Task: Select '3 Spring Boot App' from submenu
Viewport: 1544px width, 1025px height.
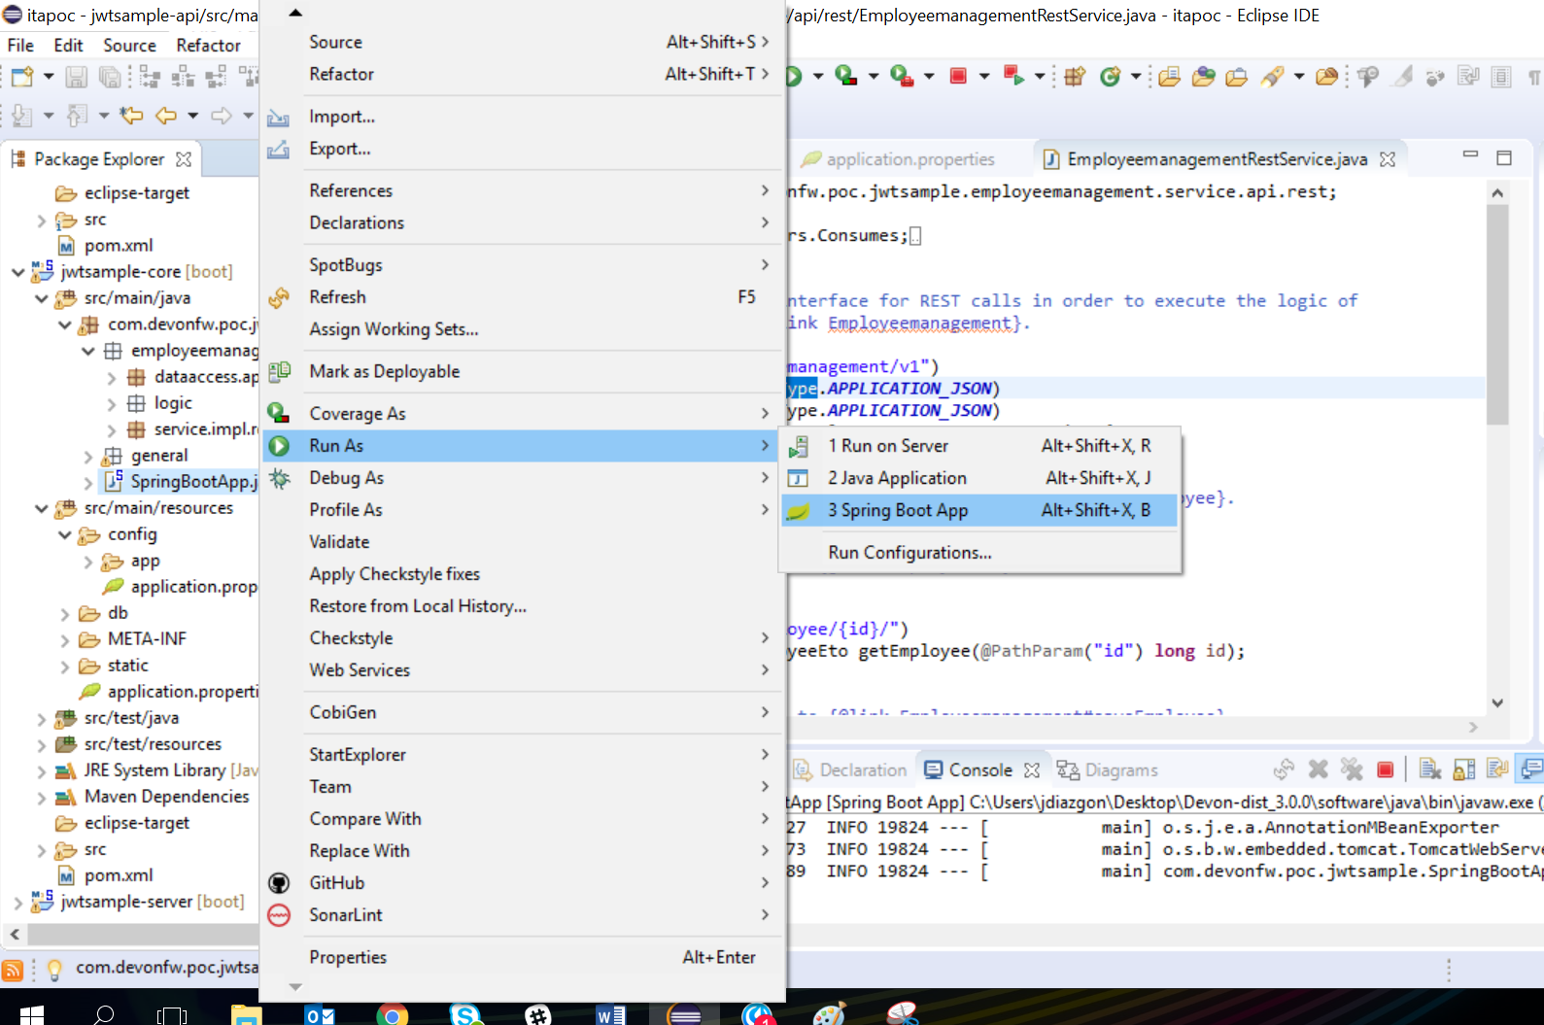Action: (x=897, y=510)
